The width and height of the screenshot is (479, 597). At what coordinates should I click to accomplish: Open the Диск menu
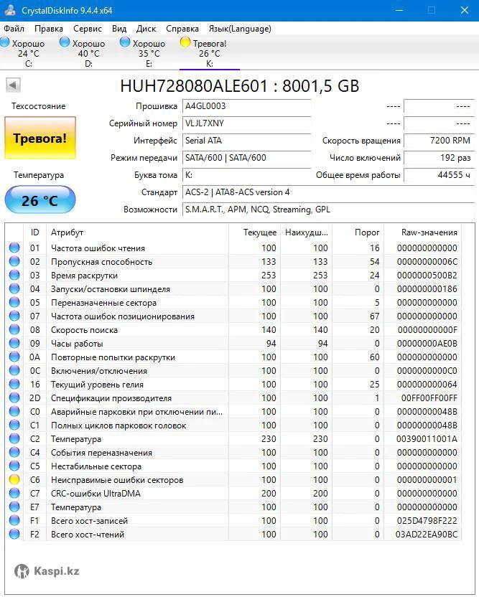point(146,29)
